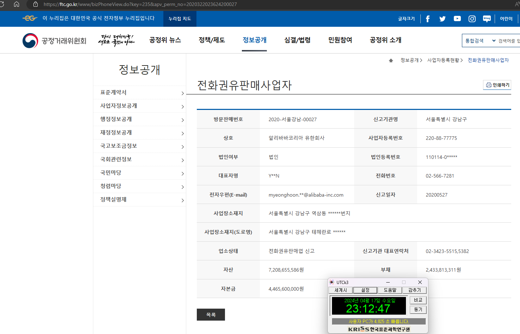Image resolution: width=520 pixels, height=334 pixels.
Task: Click the KRISS 한국표준과학연구원 logo
Action: [379, 329]
